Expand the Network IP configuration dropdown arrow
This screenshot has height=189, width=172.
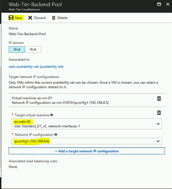[x=158, y=141]
